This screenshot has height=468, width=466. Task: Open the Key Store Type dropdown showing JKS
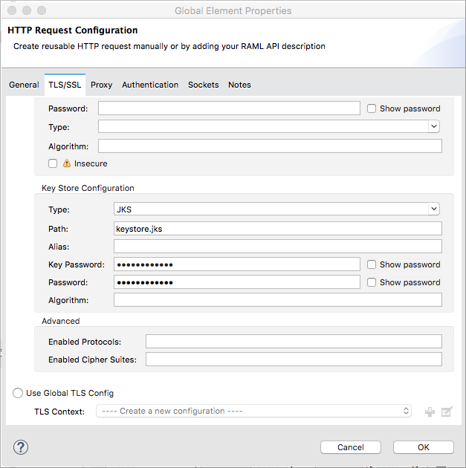[277, 209]
